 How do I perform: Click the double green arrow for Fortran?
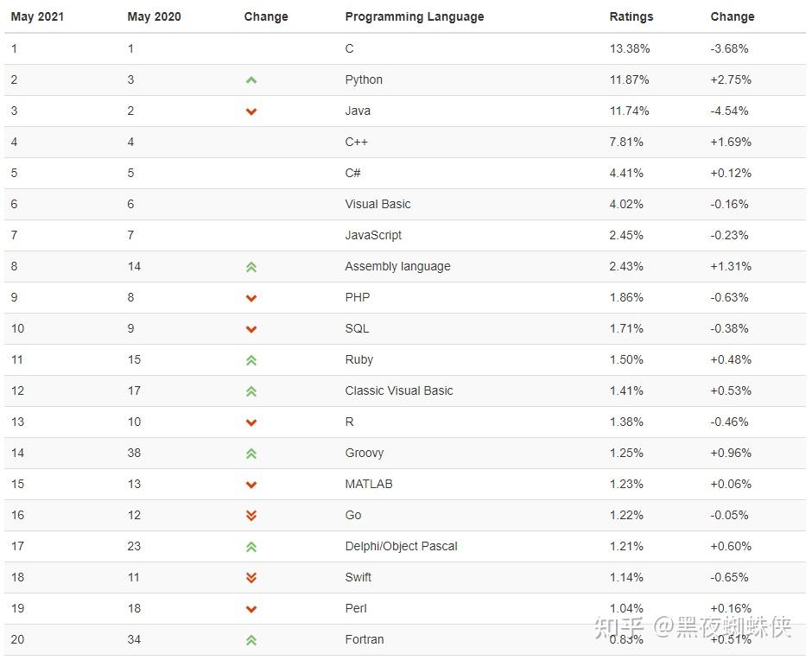pyautogui.click(x=251, y=640)
